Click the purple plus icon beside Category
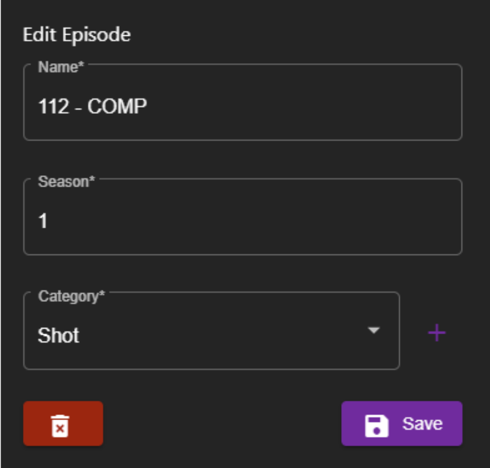This screenshot has width=490, height=468. click(436, 333)
